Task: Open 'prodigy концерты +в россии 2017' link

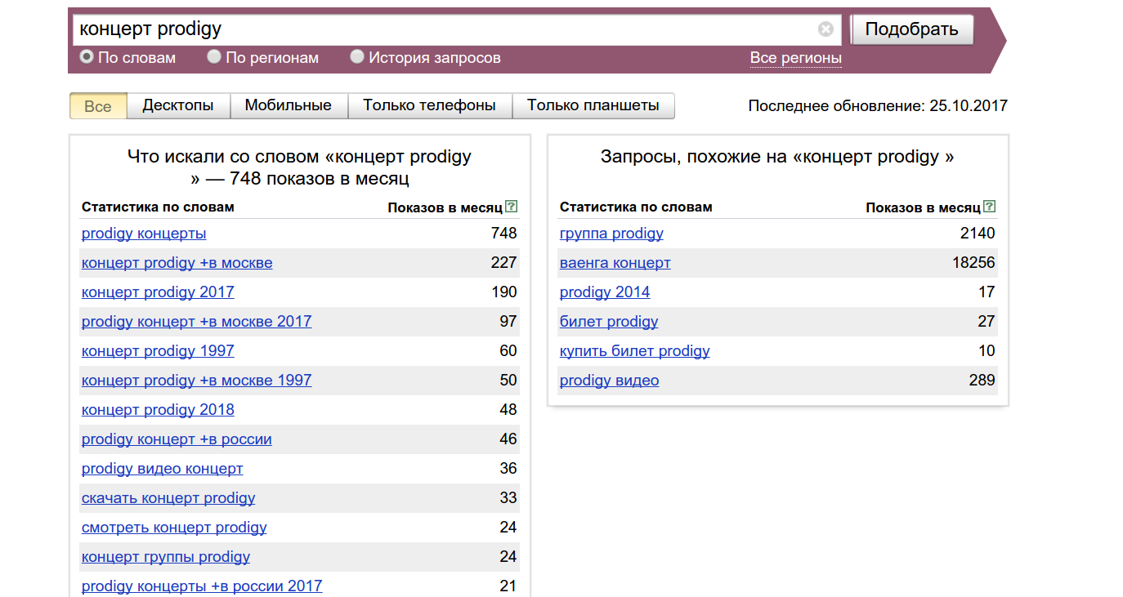Action: 202,586
